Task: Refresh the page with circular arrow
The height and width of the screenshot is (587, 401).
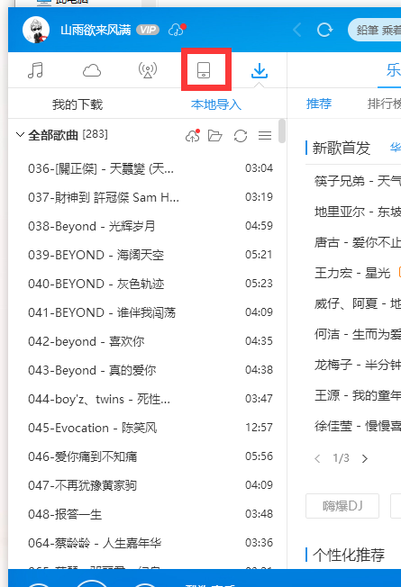Action: (x=324, y=30)
